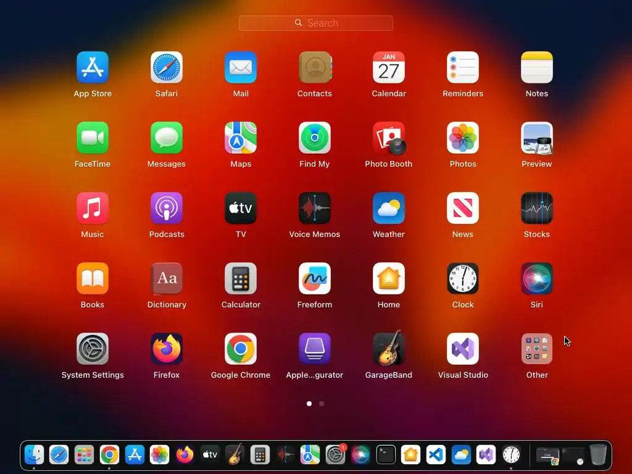Launch Maps from the Launchpad grid
The height and width of the screenshot is (474, 632).
[241, 138]
